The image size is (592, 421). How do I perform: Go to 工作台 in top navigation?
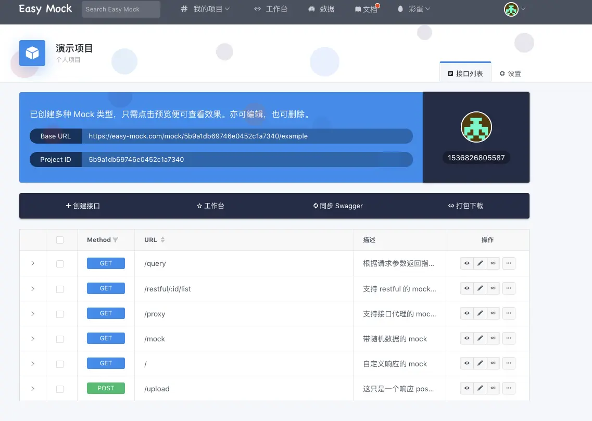coord(271,9)
